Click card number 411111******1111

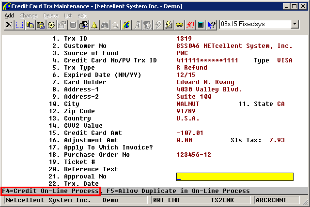pos(207,60)
